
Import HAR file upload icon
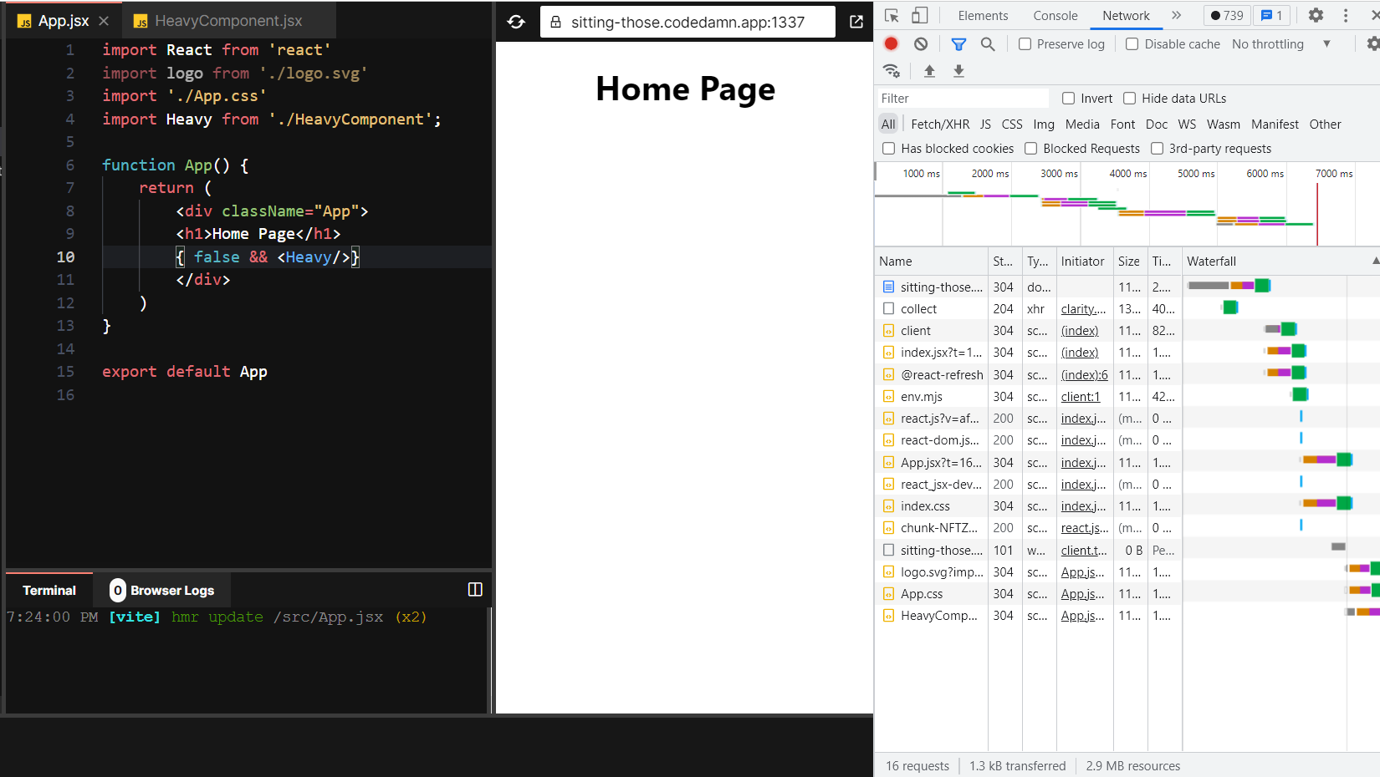click(929, 71)
